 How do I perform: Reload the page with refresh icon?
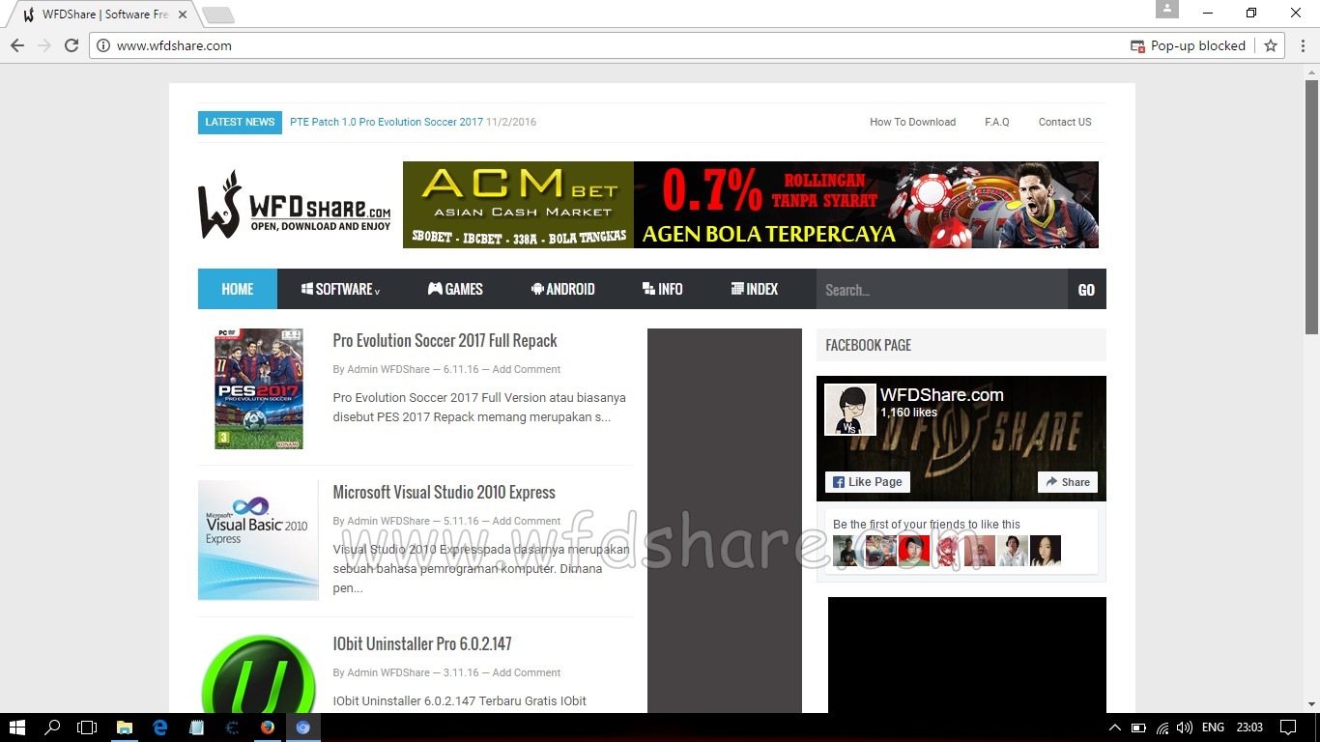(x=72, y=45)
